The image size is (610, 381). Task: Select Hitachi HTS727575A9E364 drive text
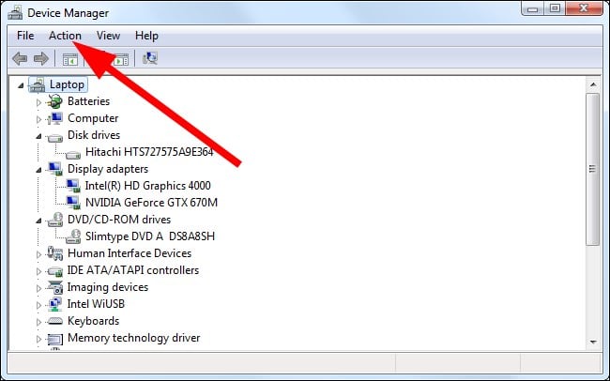[x=149, y=152]
